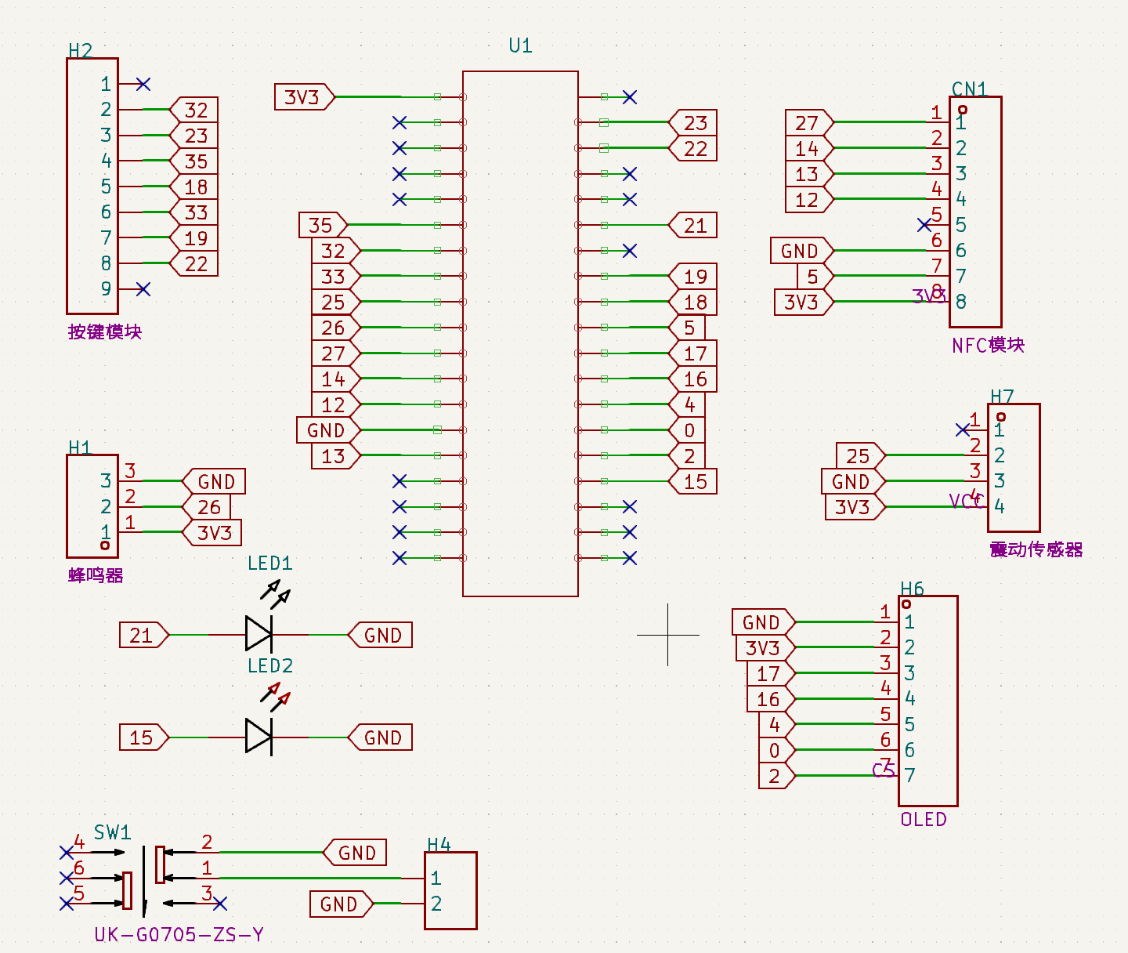This screenshot has height=953, width=1128.
Task: Click the no-connect flag on H7 pin 1
Action: tap(963, 429)
